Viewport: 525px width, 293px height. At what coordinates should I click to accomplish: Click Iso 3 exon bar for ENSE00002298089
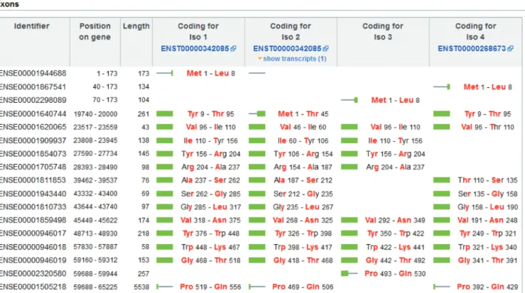350,100
